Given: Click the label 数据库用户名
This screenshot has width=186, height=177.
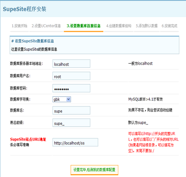Looking at the screenshot, I should pos(20,76).
